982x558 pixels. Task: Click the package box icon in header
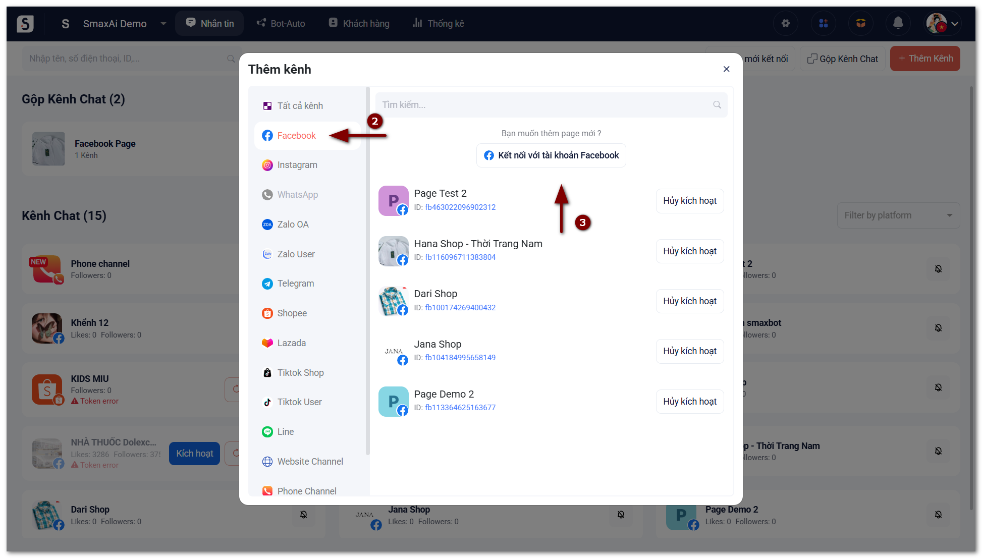860,23
